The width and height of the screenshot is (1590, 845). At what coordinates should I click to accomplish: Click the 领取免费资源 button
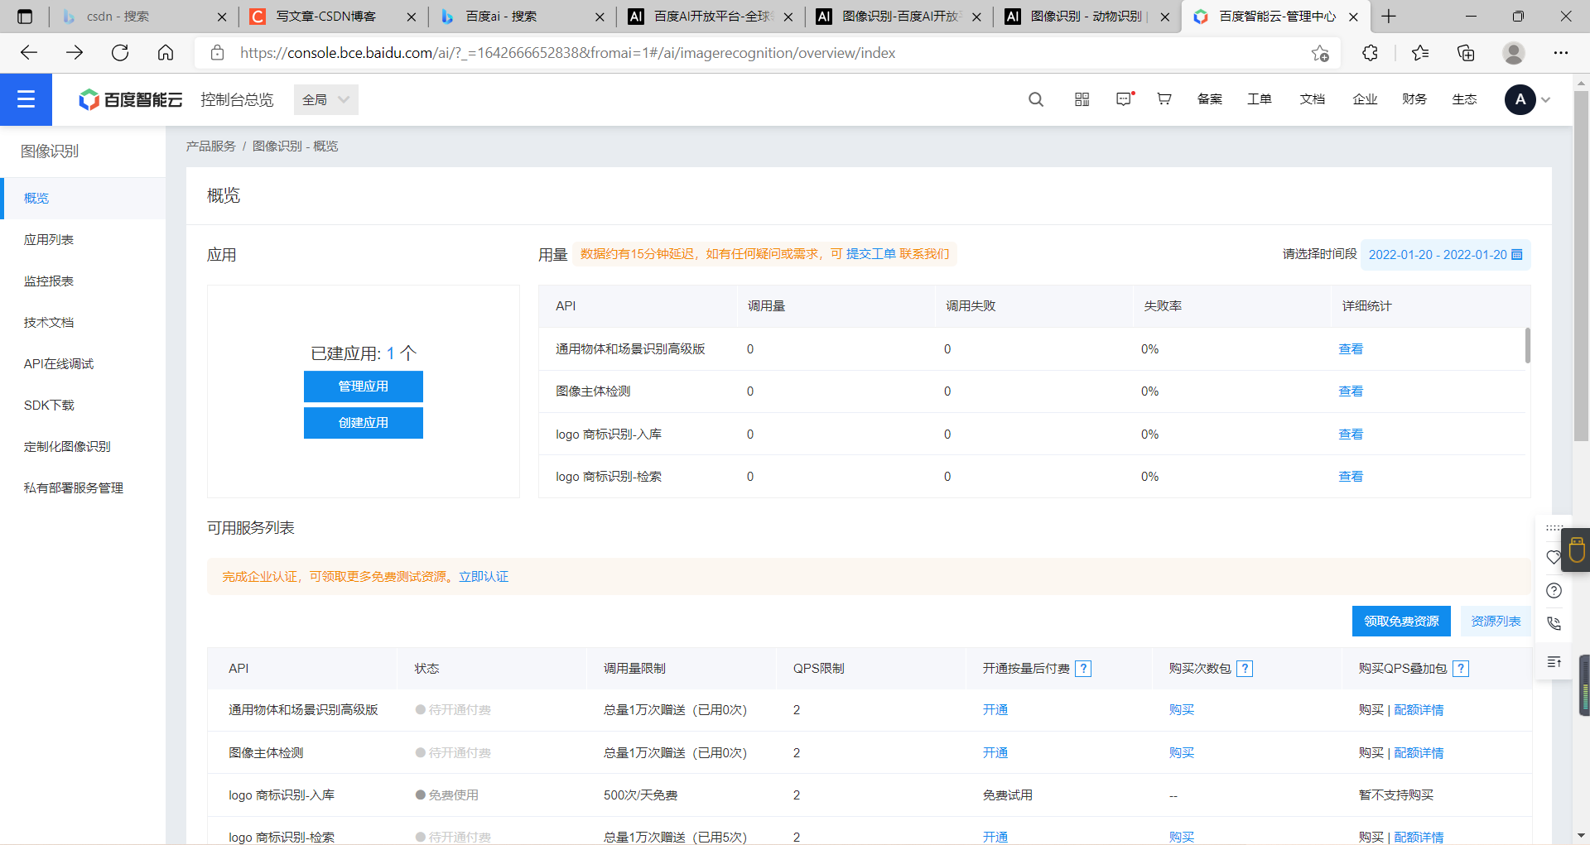tap(1401, 622)
